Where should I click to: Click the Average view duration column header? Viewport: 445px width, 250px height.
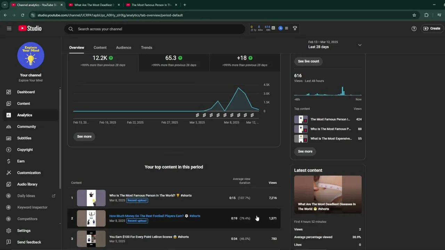242,181
